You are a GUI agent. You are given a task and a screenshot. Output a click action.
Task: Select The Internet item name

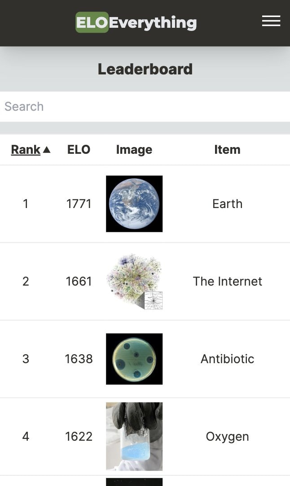click(x=227, y=282)
